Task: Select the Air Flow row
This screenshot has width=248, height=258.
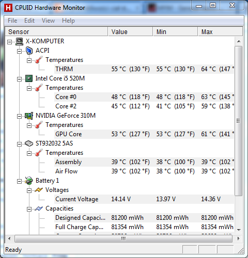Action: click(x=144, y=171)
